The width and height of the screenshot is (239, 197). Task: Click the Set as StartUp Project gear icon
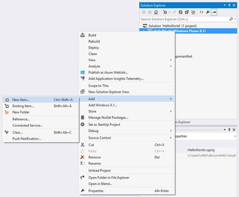click(x=82, y=124)
